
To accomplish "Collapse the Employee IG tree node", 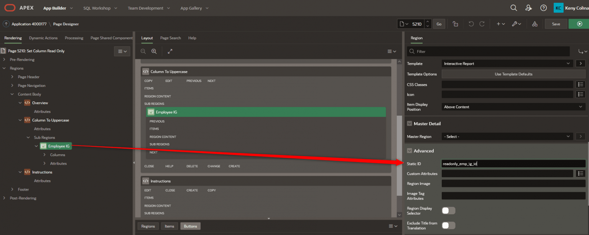I will (x=36, y=146).
